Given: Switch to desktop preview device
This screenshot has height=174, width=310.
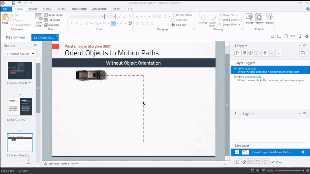Looking at the screenshot, I should 273,36.
